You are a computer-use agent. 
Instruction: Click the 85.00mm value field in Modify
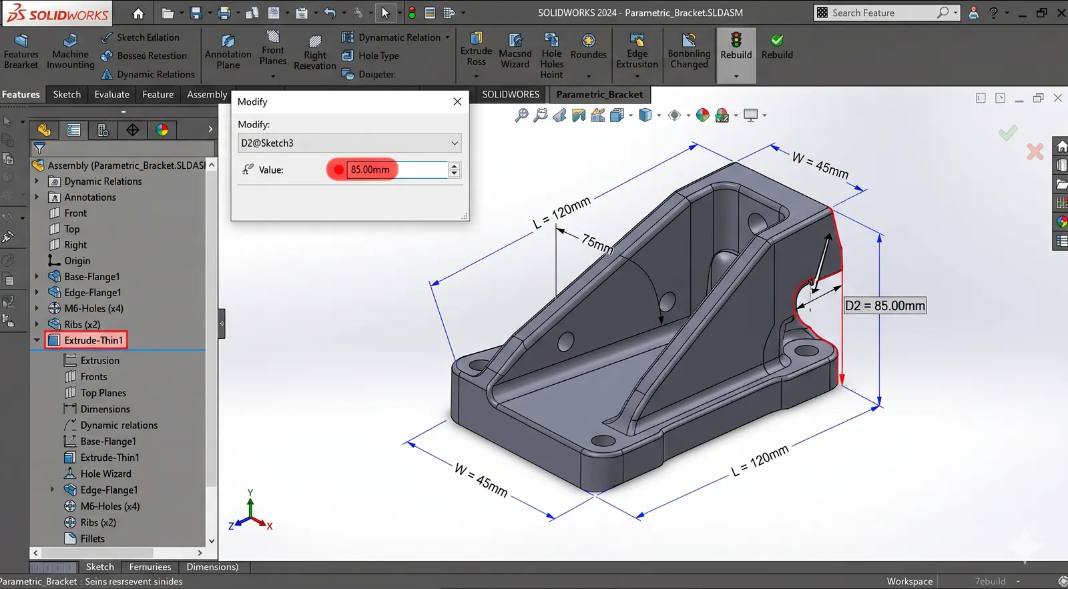tap(396, 169)
